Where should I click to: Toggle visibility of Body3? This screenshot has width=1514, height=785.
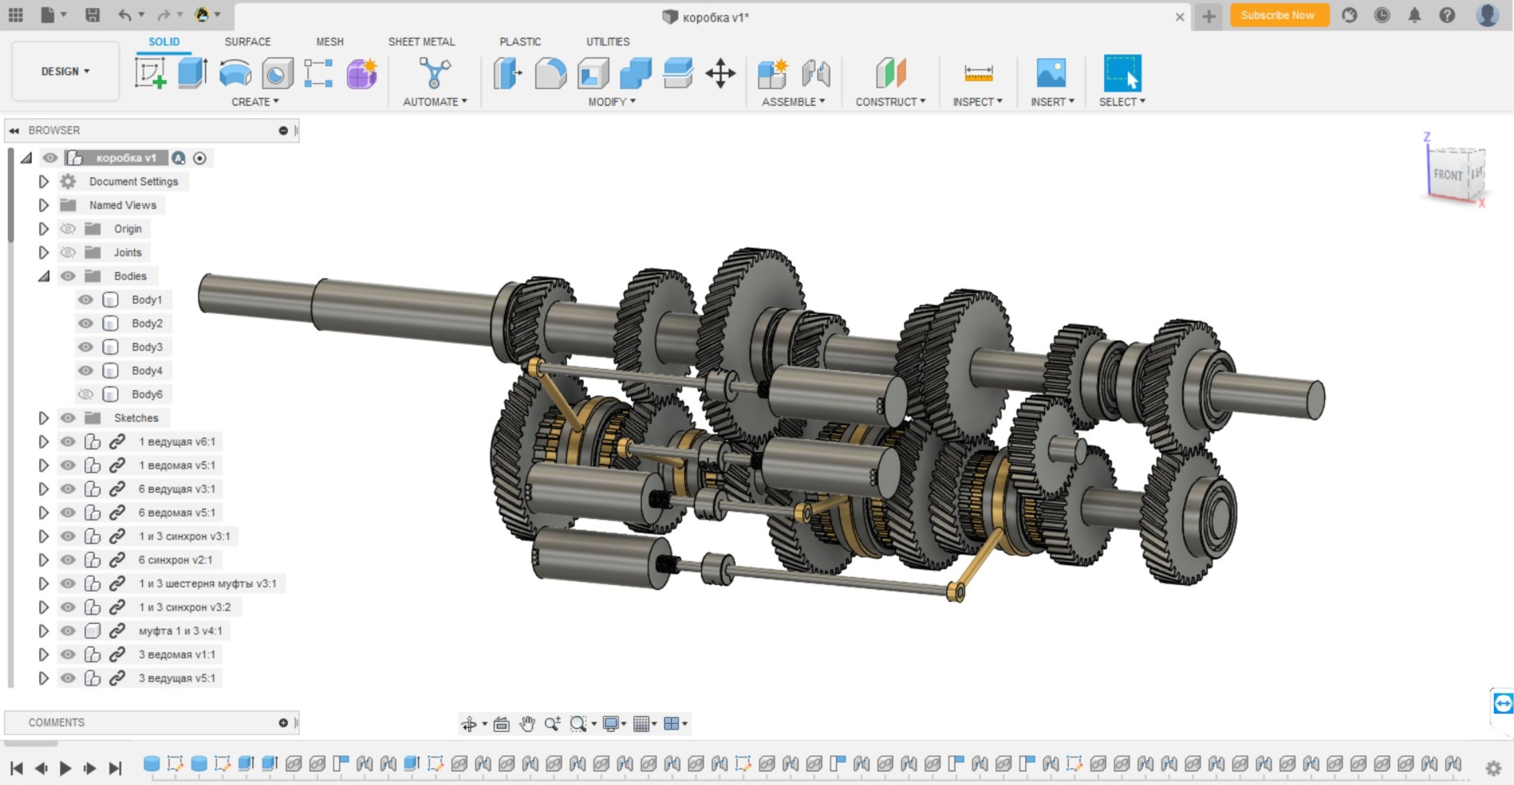tap(86, 347)
